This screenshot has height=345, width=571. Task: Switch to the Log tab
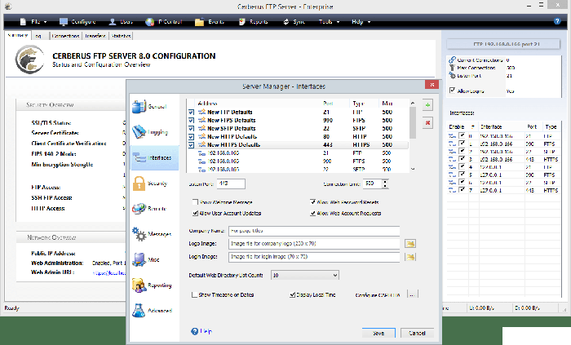[38, 36]
